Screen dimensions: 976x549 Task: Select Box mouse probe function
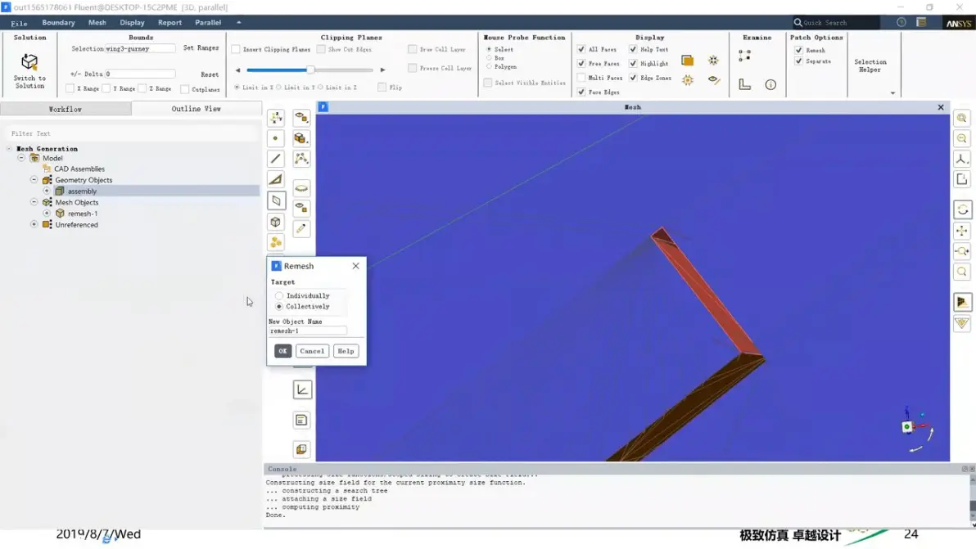[x=490, y=58]
